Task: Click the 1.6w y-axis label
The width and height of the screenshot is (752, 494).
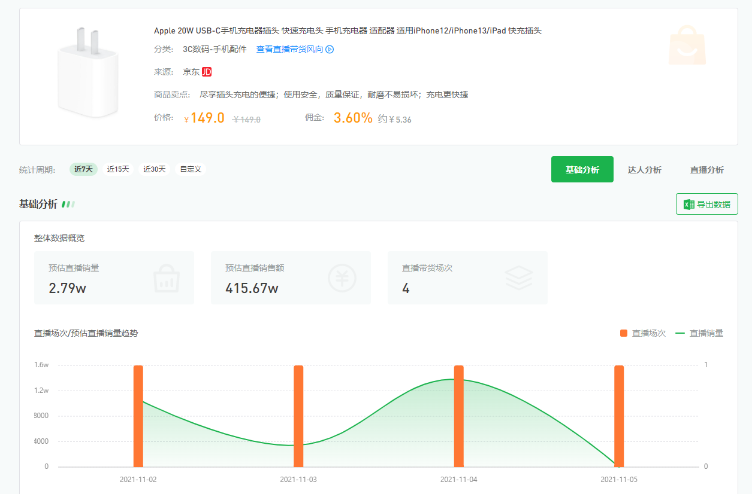Action: (x=41, y=365)
